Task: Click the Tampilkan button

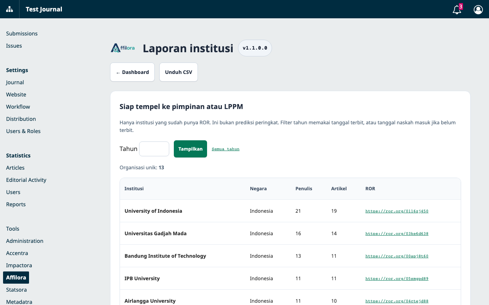Action: click(x=190, y=149)
